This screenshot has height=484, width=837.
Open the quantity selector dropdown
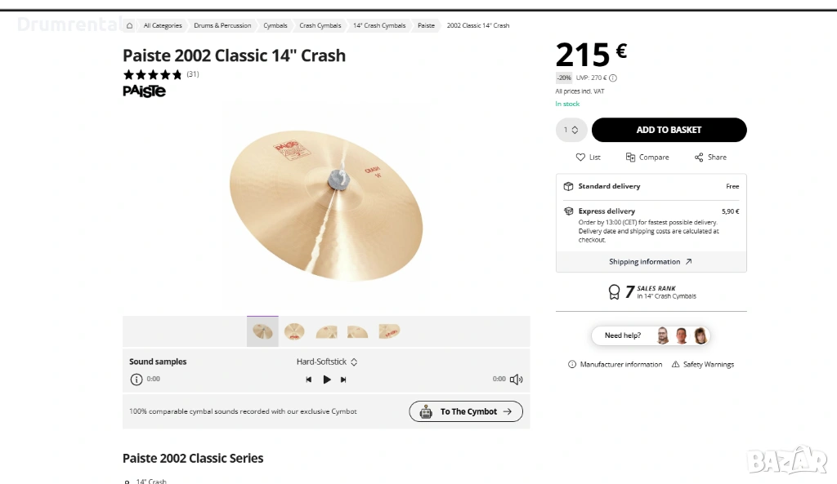[571, 130]
